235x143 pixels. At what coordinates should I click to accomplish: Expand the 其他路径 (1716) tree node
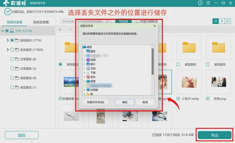click(x=7, y=40)
